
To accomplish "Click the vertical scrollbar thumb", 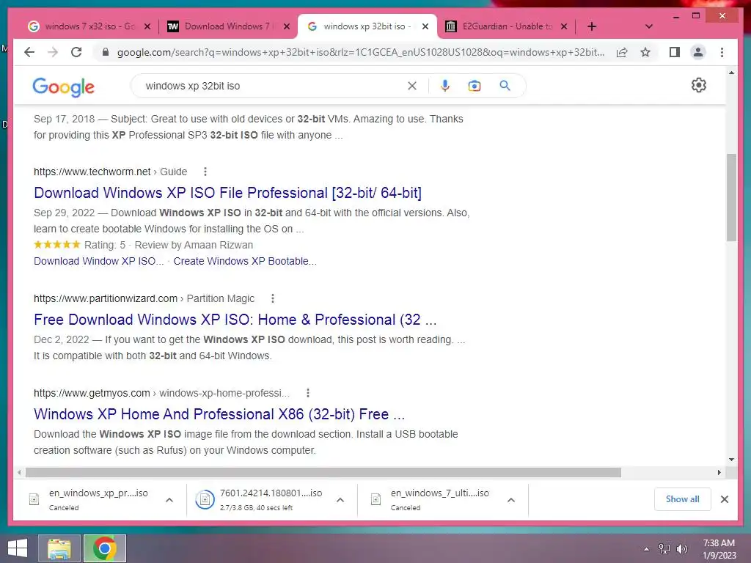I will tap(731, 197).
